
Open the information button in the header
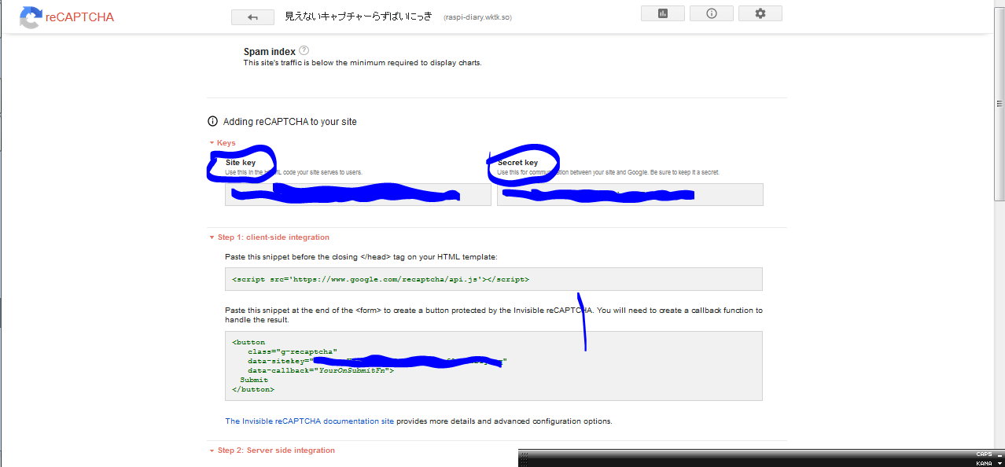(x=712, y=13)
